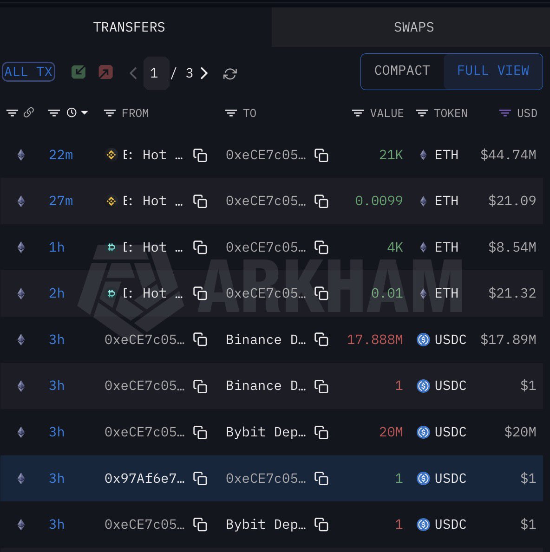Copy FROM address in Binance $1 row
This screenshot has width=550, height=552.
tap(200, 386)
